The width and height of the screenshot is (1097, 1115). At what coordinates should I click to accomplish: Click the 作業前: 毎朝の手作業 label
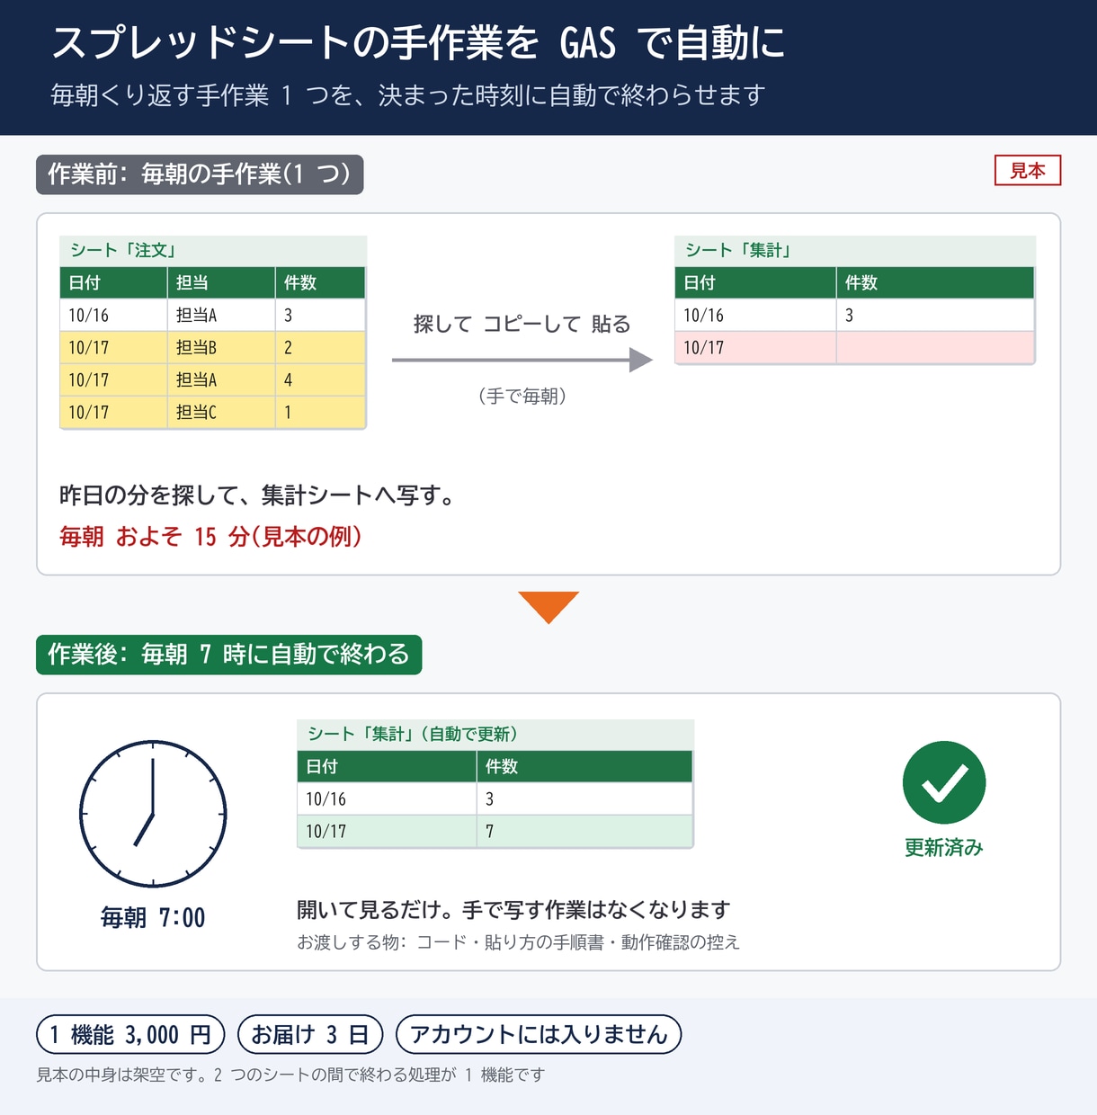(x=200, y=174)
